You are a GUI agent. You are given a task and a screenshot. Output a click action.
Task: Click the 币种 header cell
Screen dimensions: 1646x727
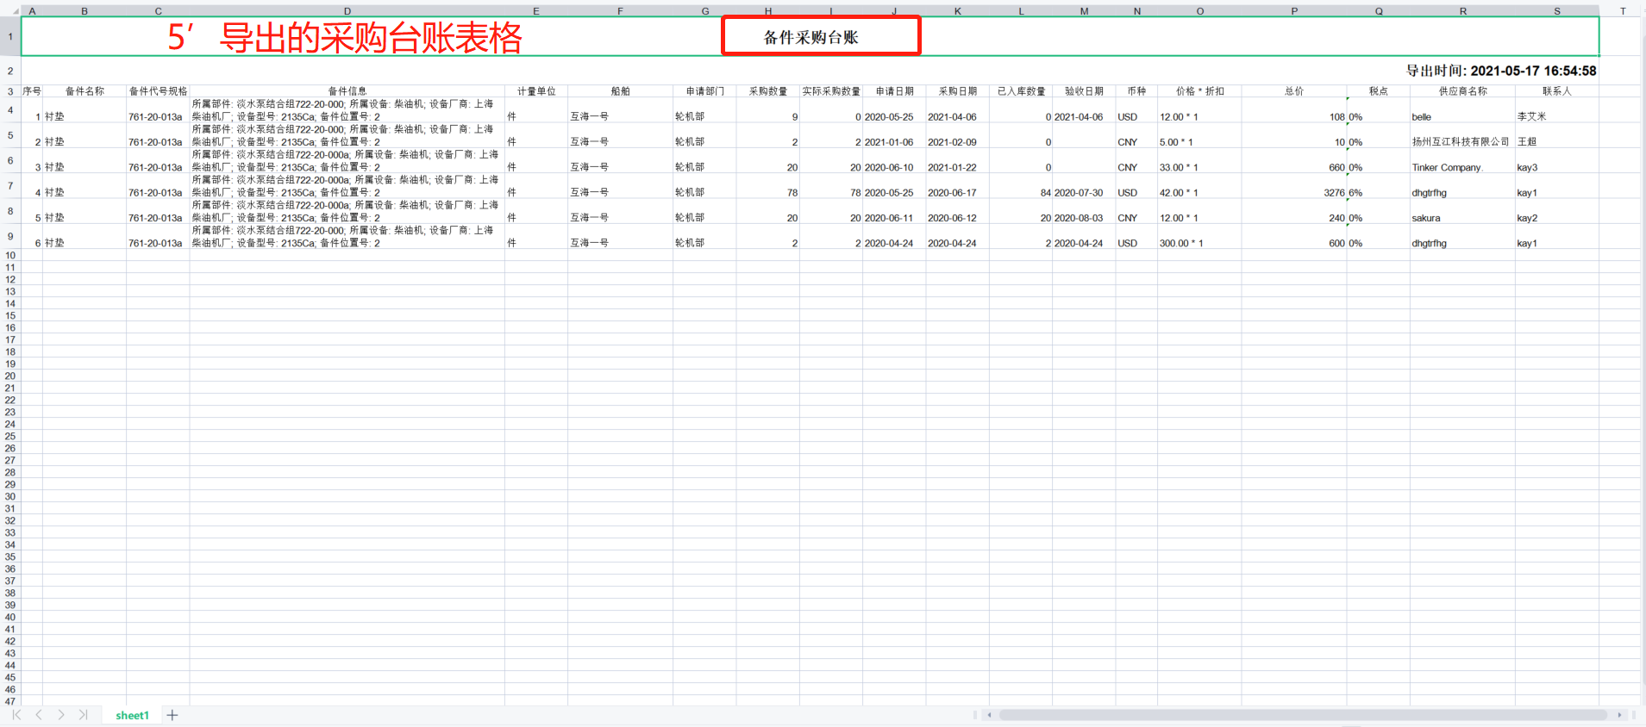coord(1136,90)
